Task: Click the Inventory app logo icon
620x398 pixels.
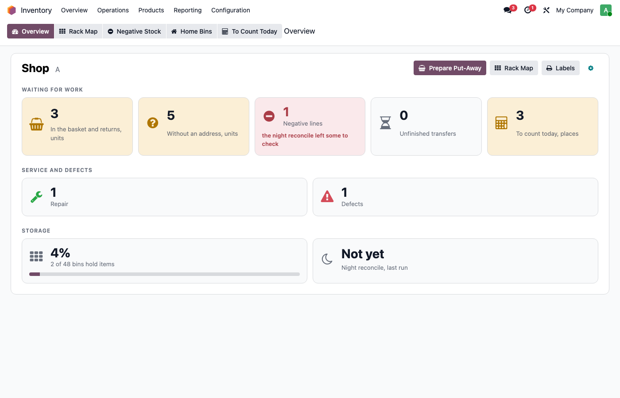Action: (12, 10)
